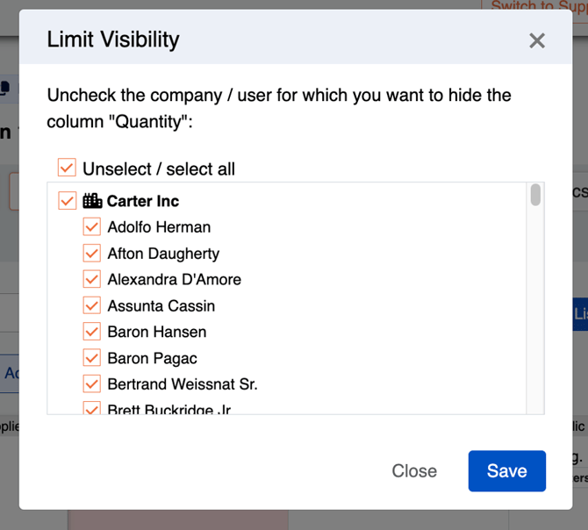Uncheck Alexandra D'Amore's checkbox
The image size is (588, 530).
click(92, 279)
